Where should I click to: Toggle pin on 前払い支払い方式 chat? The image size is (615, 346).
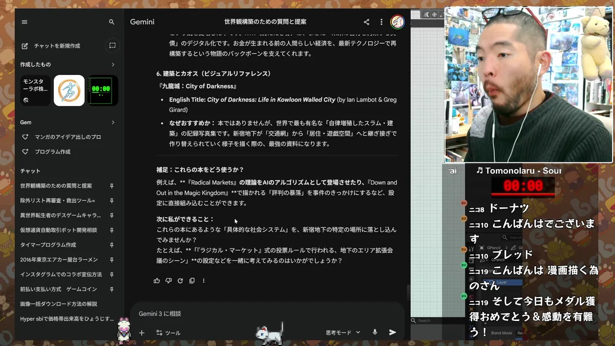coord(111,289)
